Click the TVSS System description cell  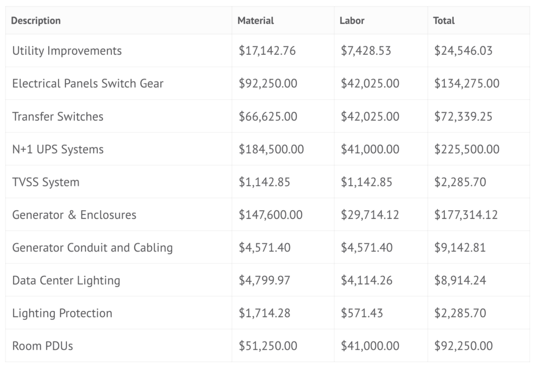tap(46, 182)
